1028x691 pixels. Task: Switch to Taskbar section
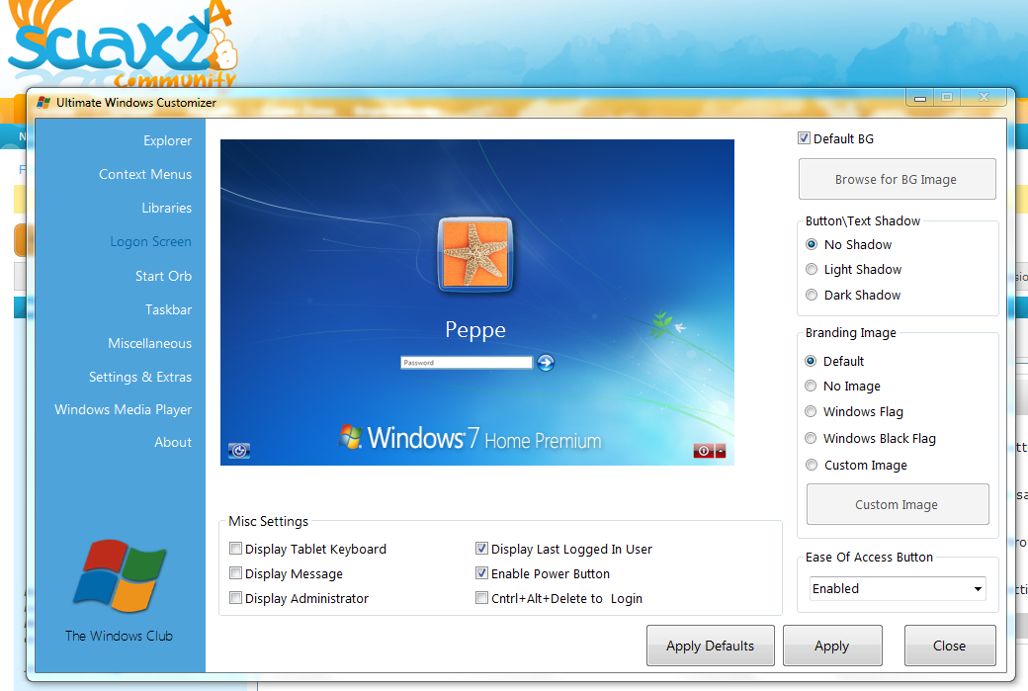[x=168, y=309]
